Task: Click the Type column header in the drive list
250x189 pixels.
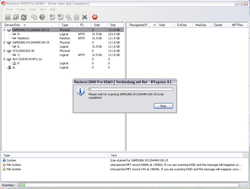Action: (68, 25)
